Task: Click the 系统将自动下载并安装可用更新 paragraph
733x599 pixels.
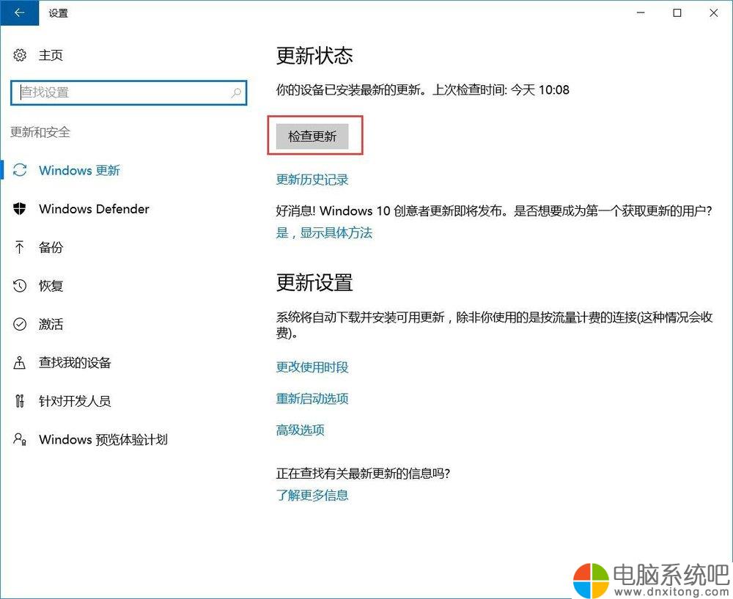Action: [494, 325]
